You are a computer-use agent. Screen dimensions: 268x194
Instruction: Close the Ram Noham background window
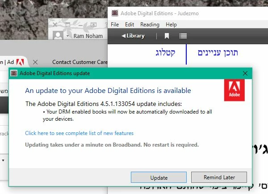coord(55,25)
